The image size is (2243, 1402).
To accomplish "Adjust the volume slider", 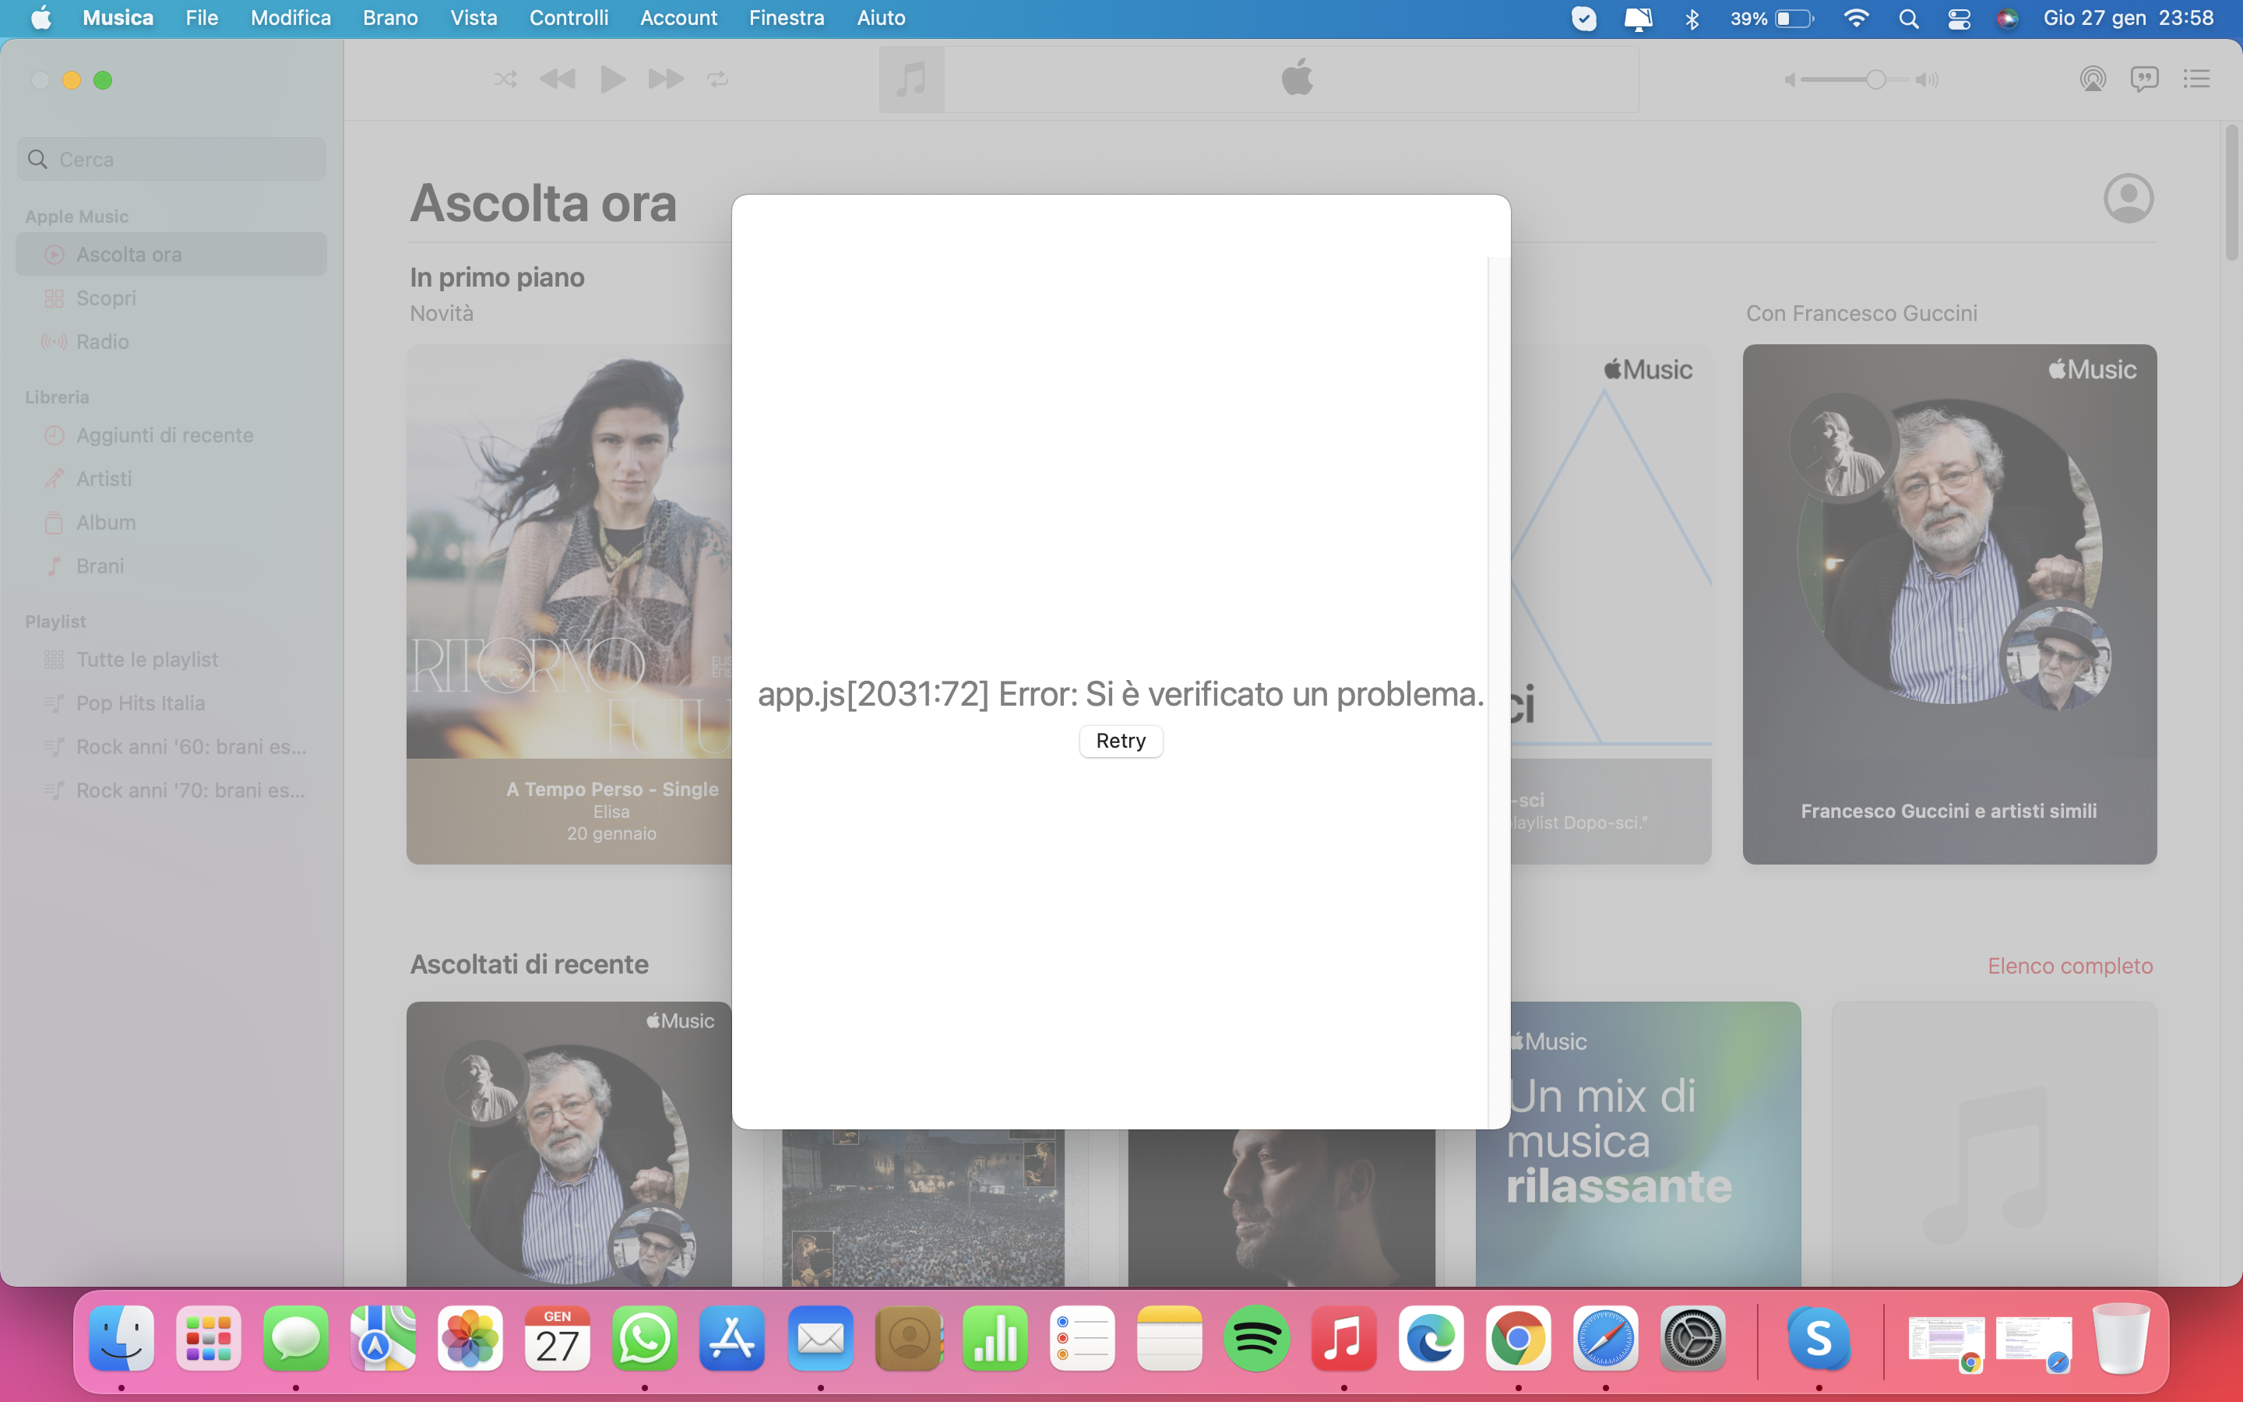I will [1875, 79].
